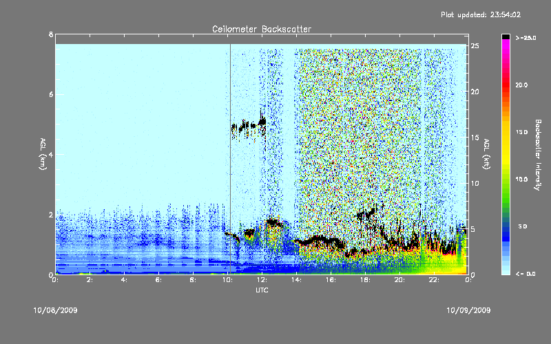
Task: Click the AGL (km) left axis label
Action: pyautogui.click(x=43, y=154)
